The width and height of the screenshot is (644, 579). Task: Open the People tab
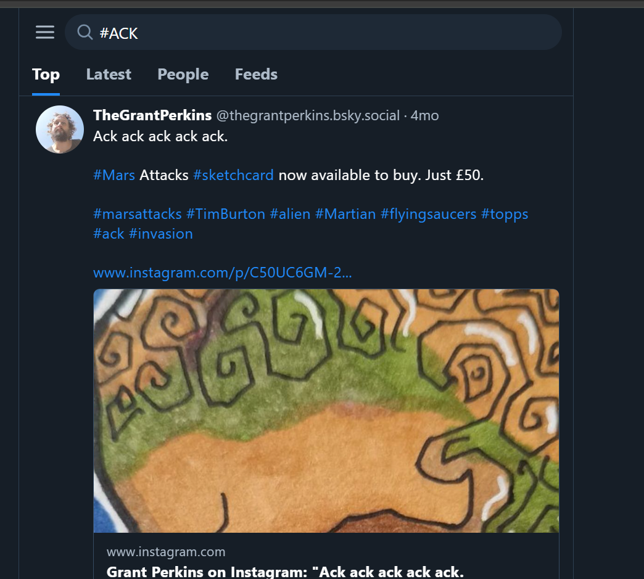point(183,75)
